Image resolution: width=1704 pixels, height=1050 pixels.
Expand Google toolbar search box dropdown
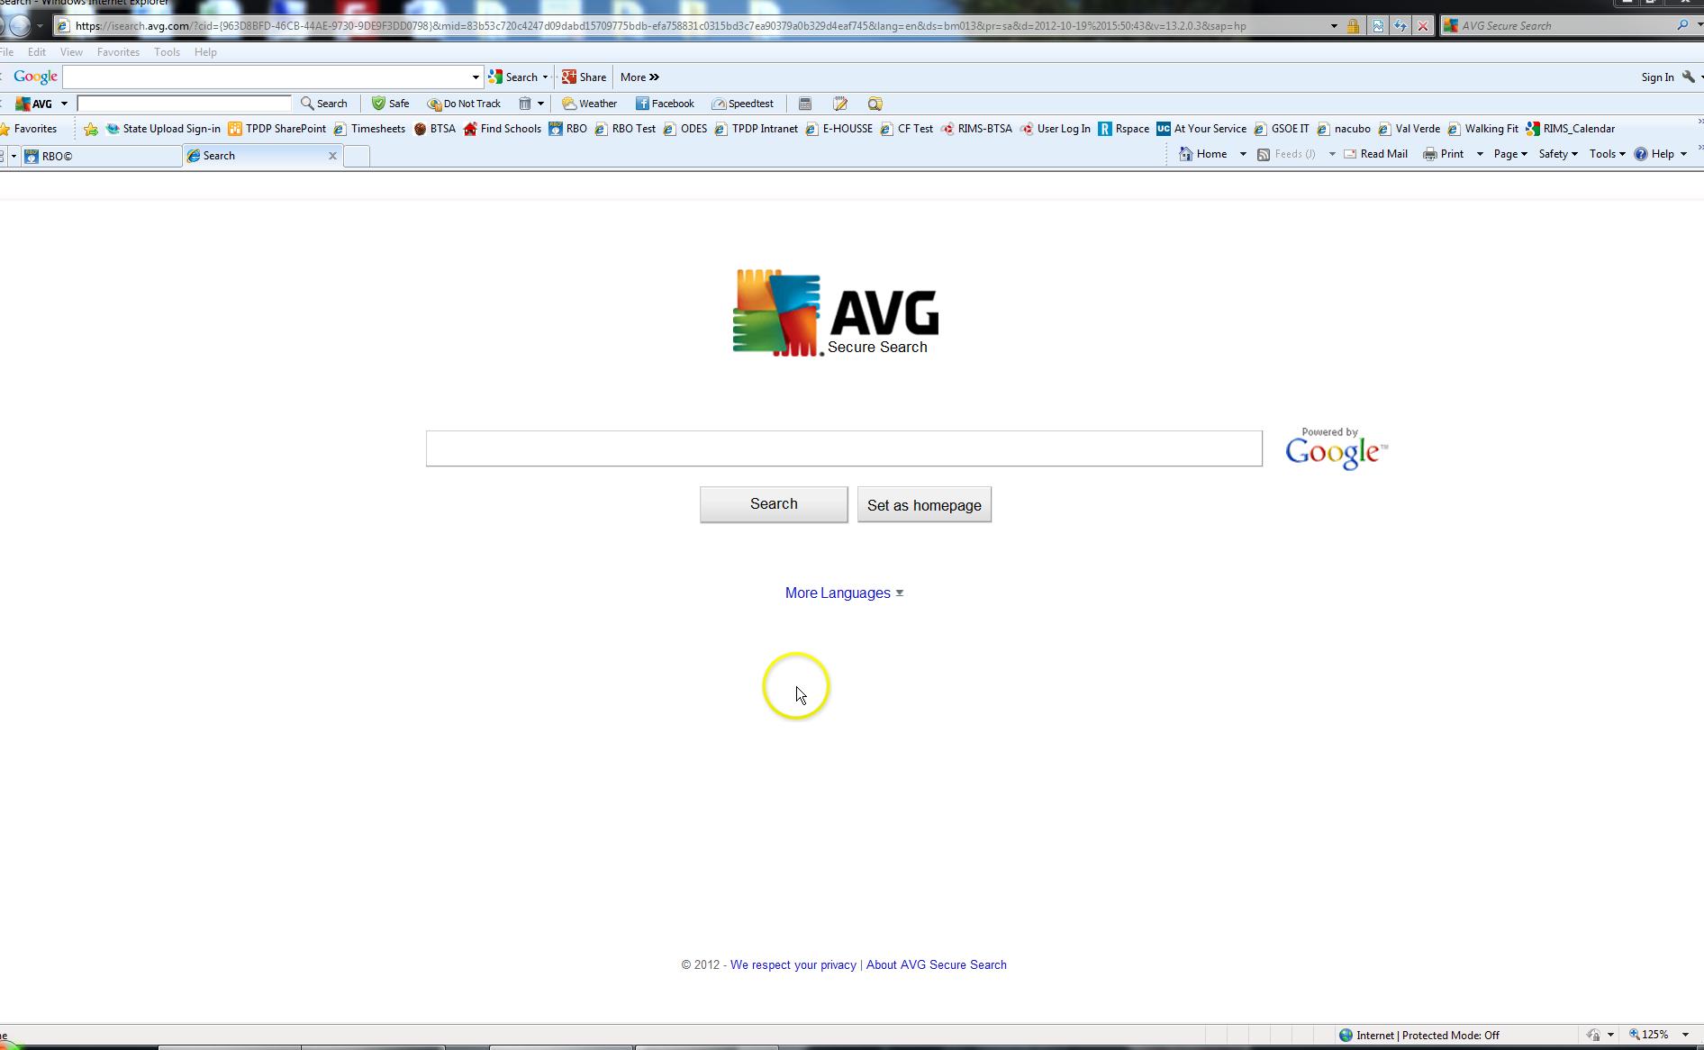point(476,77)
